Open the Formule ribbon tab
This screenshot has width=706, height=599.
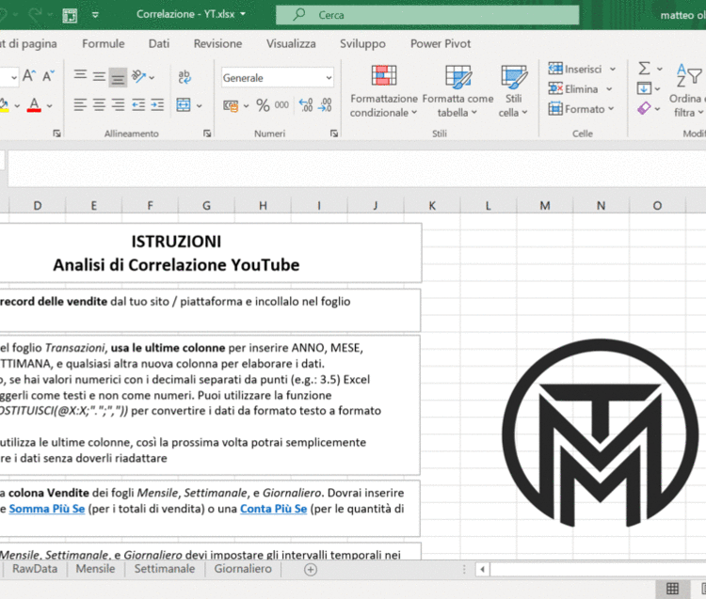pyautogui.click(x=104, y=43)
